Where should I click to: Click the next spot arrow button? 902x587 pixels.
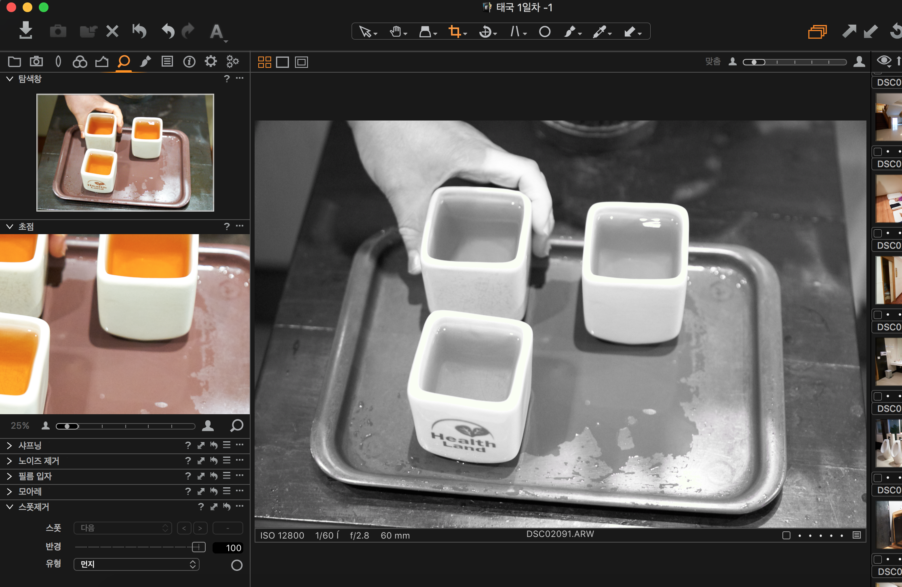pyautogui.click(x=200, y=528)
